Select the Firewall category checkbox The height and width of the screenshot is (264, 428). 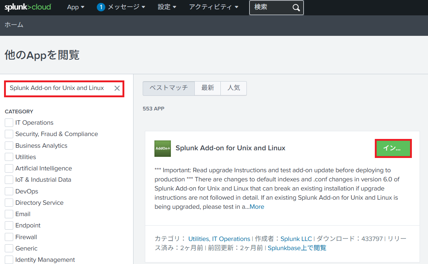(9, 237)
